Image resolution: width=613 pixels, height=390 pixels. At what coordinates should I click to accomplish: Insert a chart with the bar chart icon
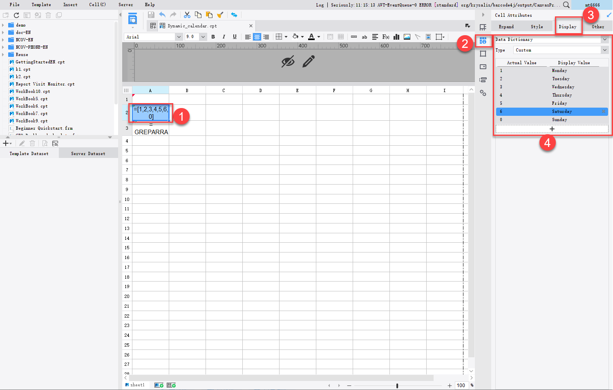(x=396, y=37)
